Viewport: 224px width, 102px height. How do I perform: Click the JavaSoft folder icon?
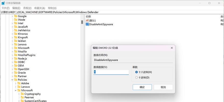[16, 27]
